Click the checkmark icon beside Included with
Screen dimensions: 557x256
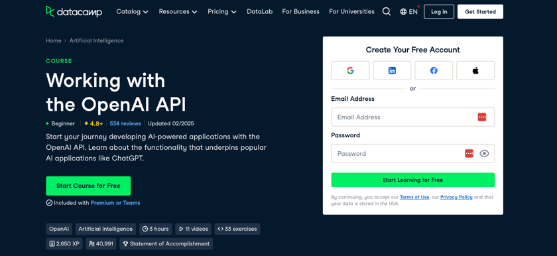[x=49, y=203]
